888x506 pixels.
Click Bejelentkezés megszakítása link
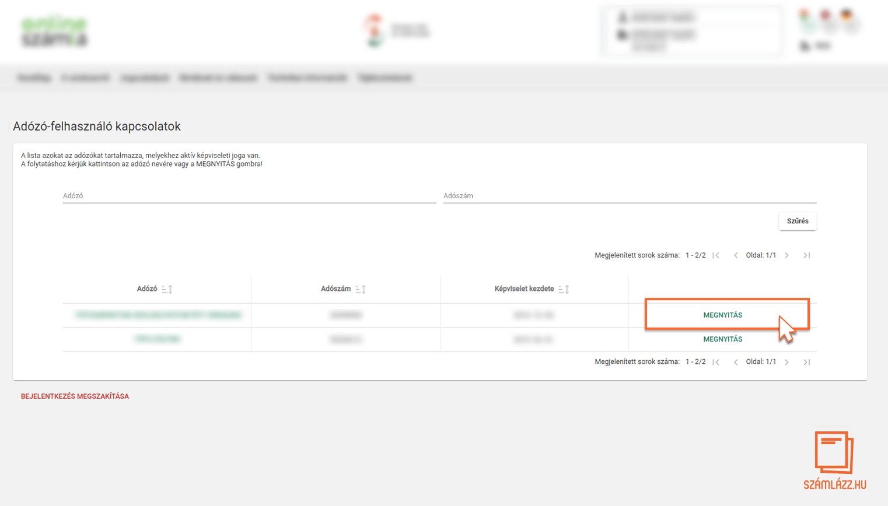[x=75, y=396]
